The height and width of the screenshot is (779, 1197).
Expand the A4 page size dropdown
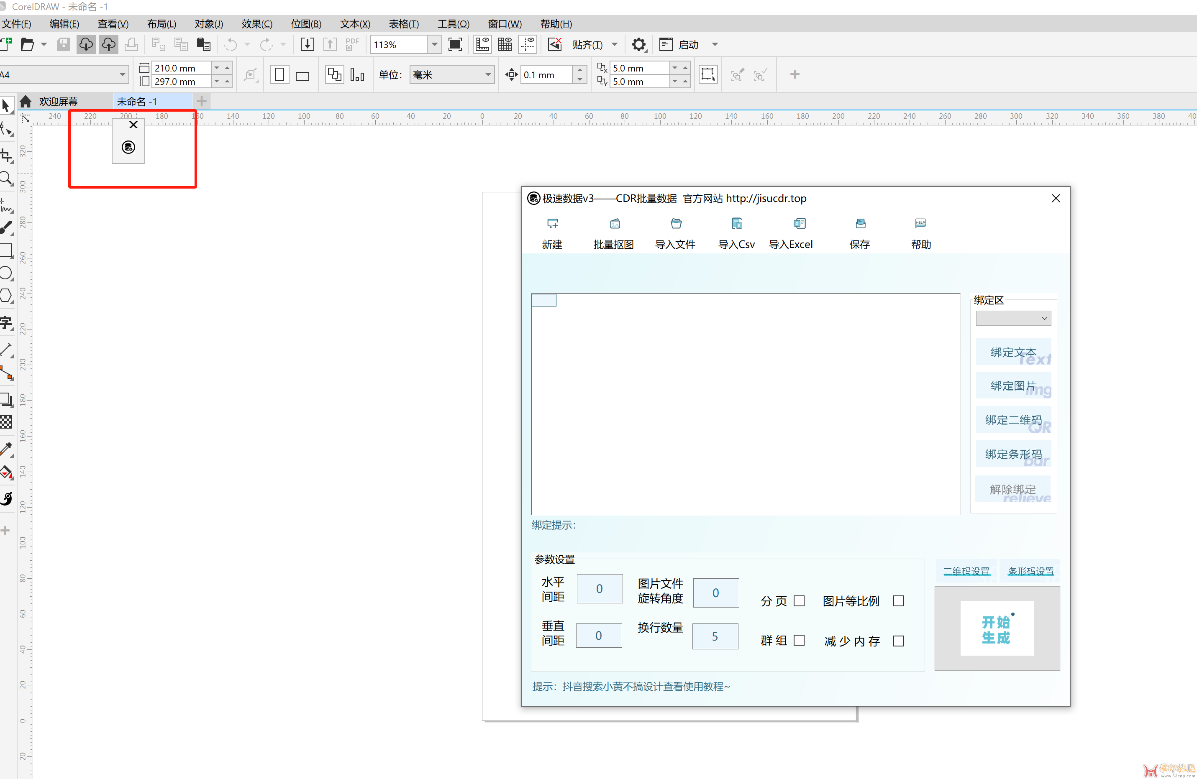[122, 75]
